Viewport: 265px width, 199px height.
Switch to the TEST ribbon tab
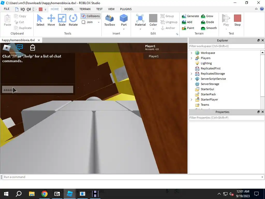99,9
